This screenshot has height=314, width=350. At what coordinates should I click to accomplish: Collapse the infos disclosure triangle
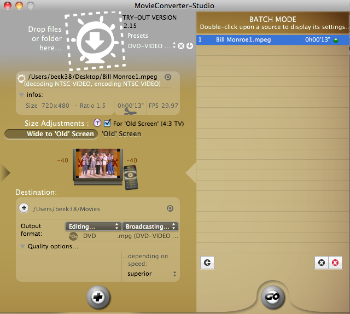tap(22, 95)
